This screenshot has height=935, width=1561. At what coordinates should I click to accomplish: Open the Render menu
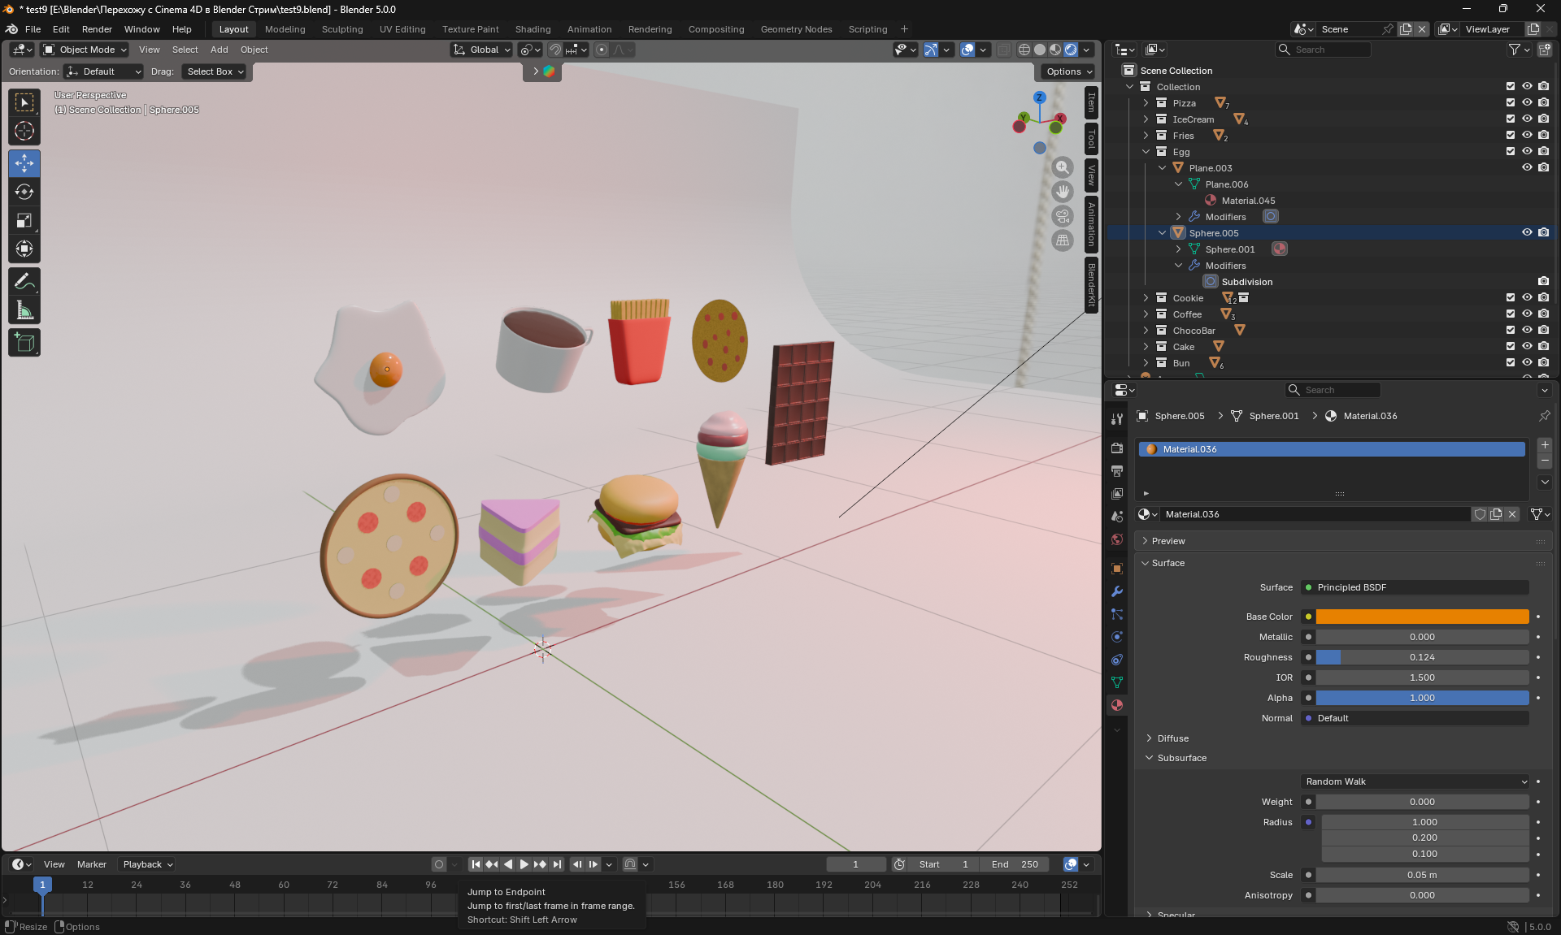pyautogui.click(x=97, y=29)
